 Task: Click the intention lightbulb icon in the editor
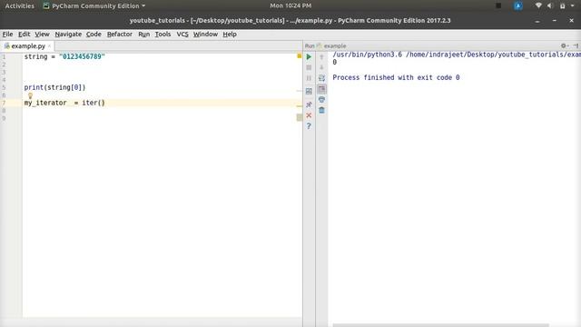coord(30,95)
